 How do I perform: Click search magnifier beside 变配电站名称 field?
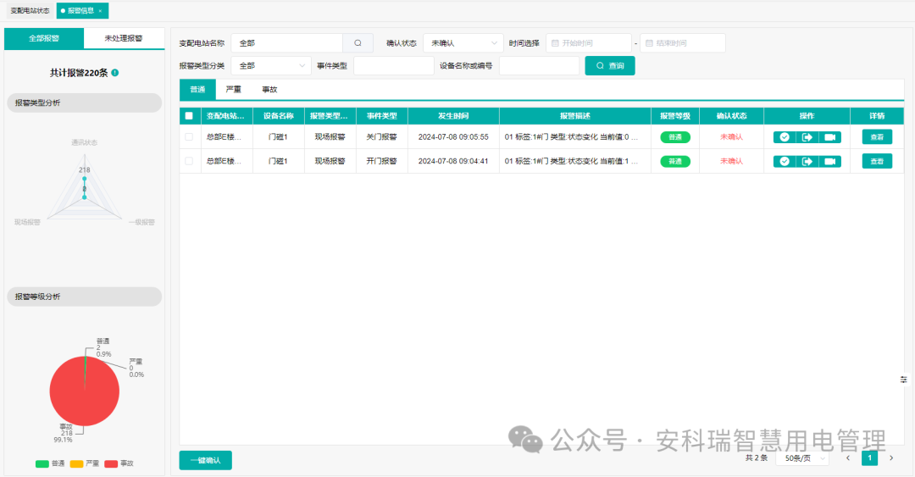click(358, 43)
